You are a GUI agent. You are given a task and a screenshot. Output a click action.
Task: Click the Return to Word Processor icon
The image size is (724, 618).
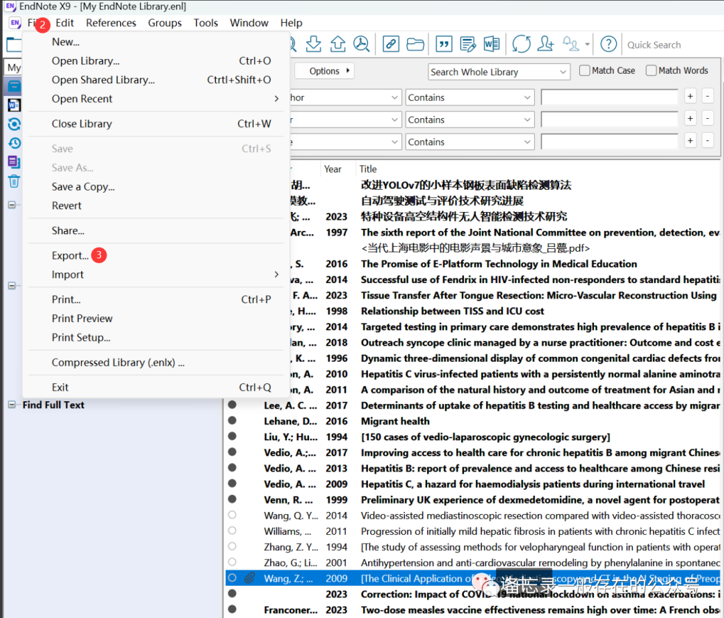(x=492, y=44)
